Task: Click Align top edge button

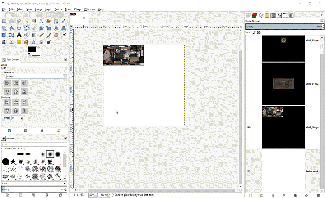Action: tap(8, 91)
